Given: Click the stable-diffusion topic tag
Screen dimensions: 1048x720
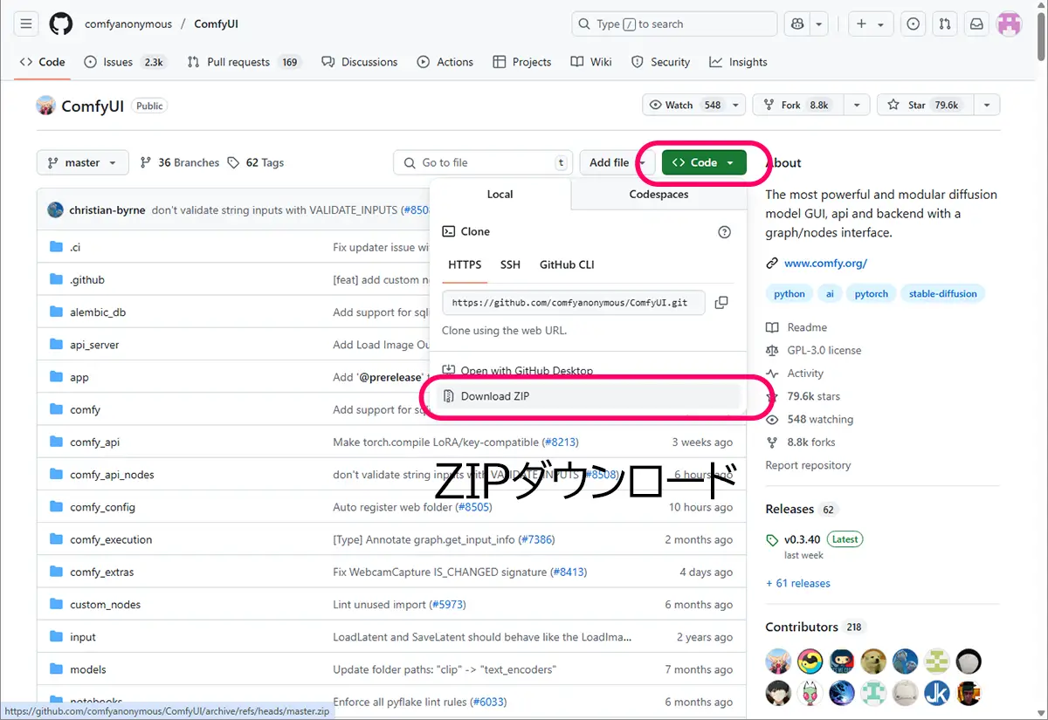Looking at the screenshot, I should click(942, 294).
